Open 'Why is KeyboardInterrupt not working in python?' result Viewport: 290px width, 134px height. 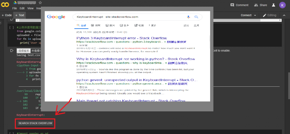point(136,59)
